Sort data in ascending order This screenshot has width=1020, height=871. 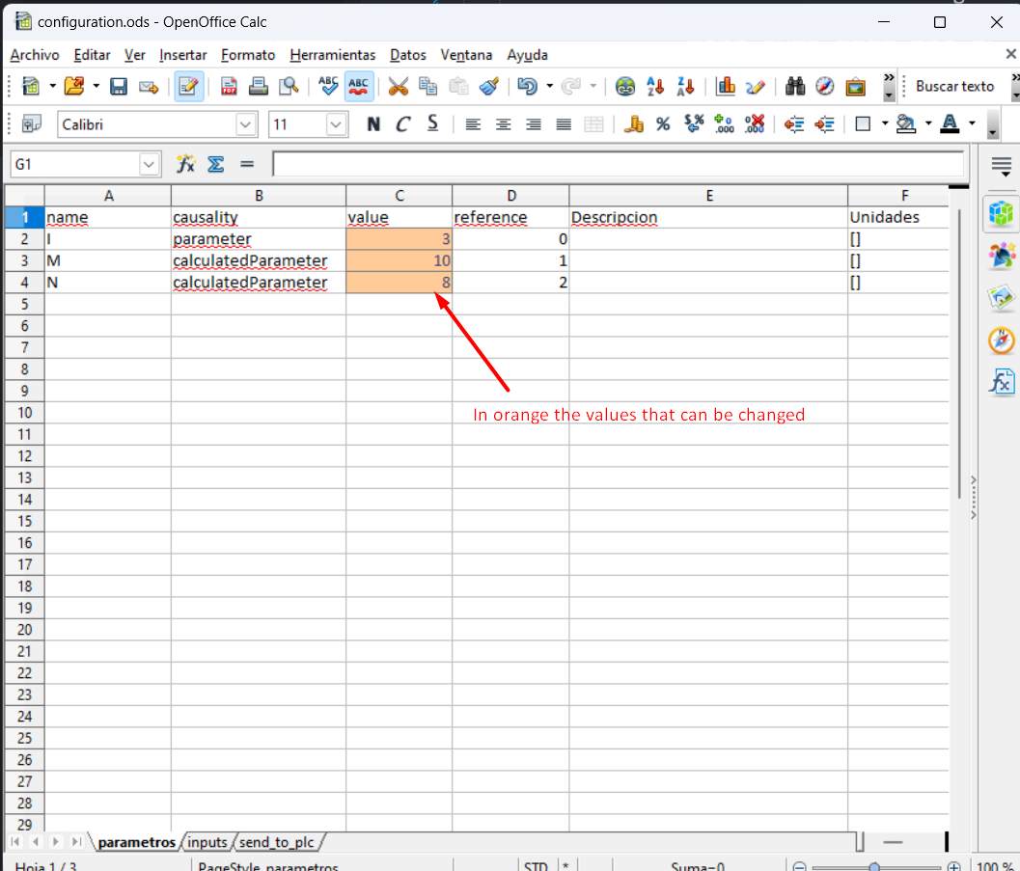pyautogui.click(x=655, y=86)
